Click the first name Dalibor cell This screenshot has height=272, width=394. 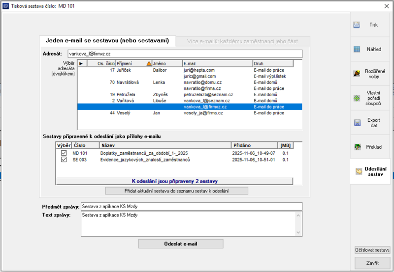[160, 70]
